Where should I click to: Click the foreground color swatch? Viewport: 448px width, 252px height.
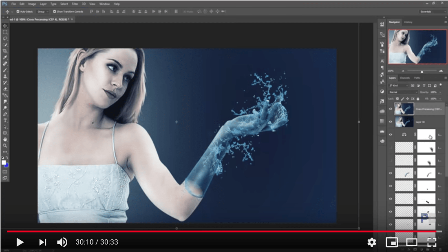tap(3, 162)
